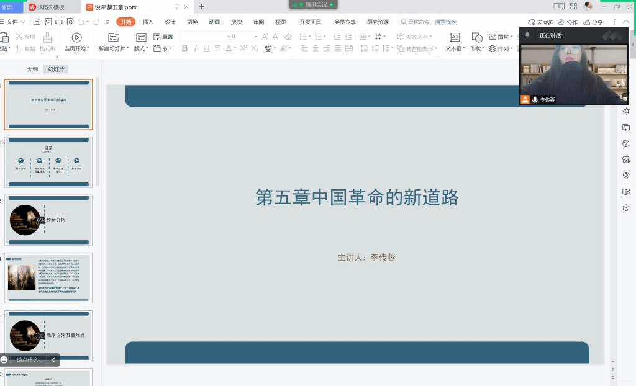Open the 大纲 outline panel tab
The image size is (636, 386).
(32, 70)
